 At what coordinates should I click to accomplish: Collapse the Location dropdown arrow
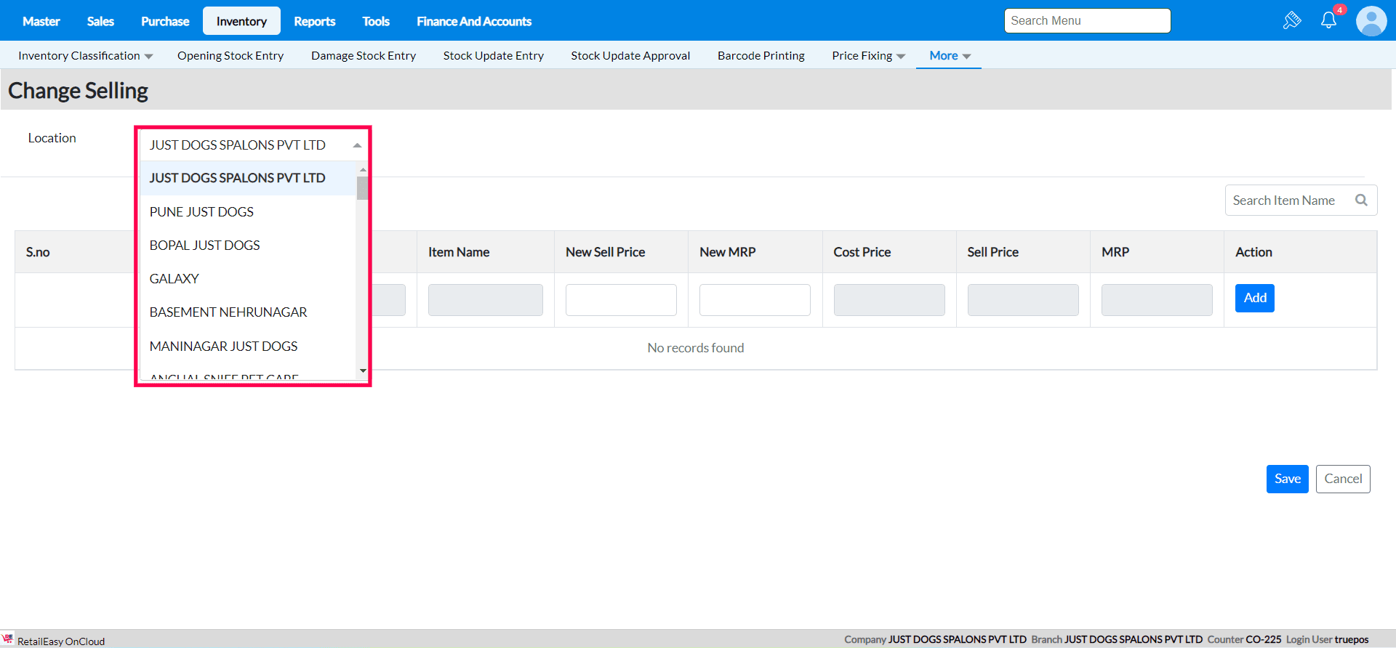pyautogui.click(x=357, y=145)
